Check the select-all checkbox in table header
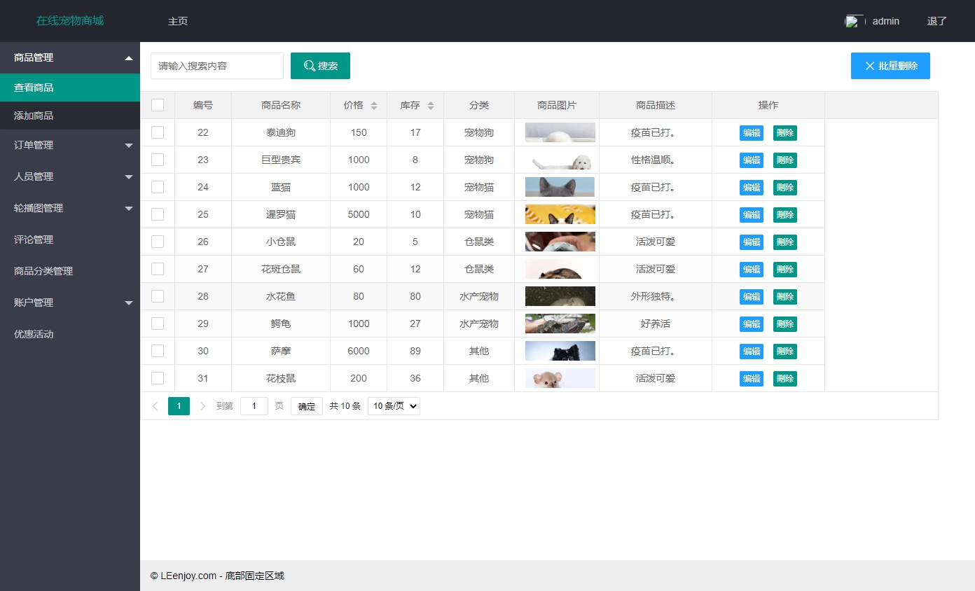Viewport: 975px width, 591px height. (157, 104)
